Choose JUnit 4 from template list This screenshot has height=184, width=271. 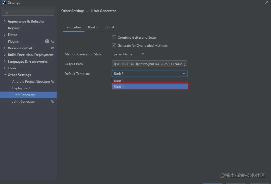coord(150,87)
